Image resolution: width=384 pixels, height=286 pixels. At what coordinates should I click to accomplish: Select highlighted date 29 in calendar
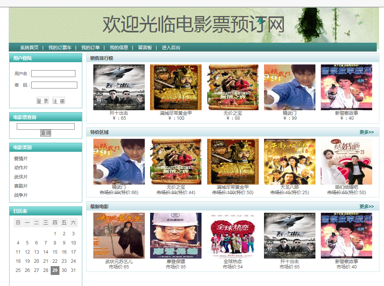[x=55, y=270]
